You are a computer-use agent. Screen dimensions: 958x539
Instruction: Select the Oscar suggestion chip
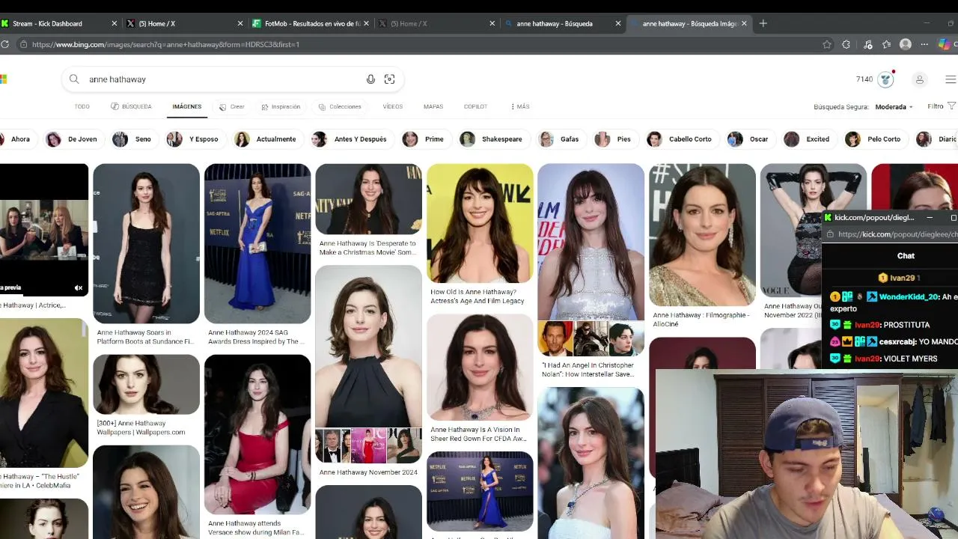click(x=749, y=139)
